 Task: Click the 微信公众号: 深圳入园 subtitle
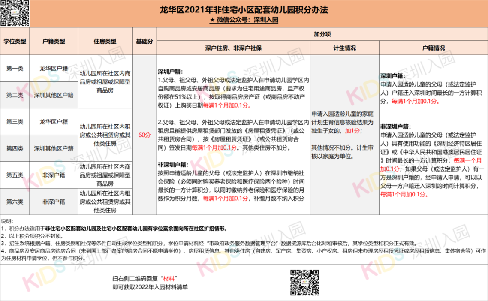pos(244,20)
